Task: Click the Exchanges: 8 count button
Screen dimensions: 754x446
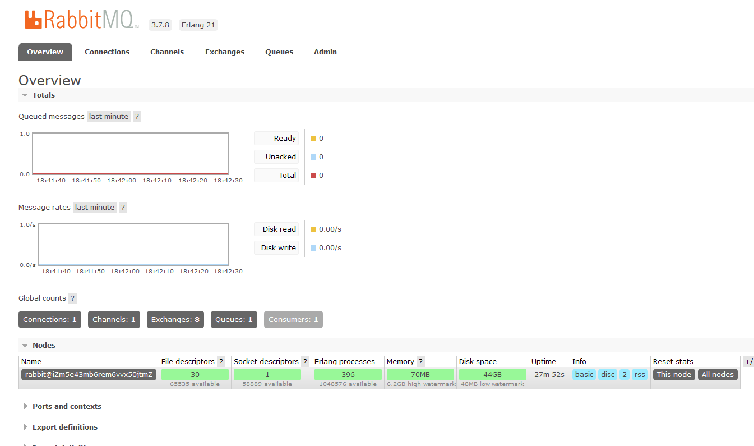Action: tap(175, 319)
